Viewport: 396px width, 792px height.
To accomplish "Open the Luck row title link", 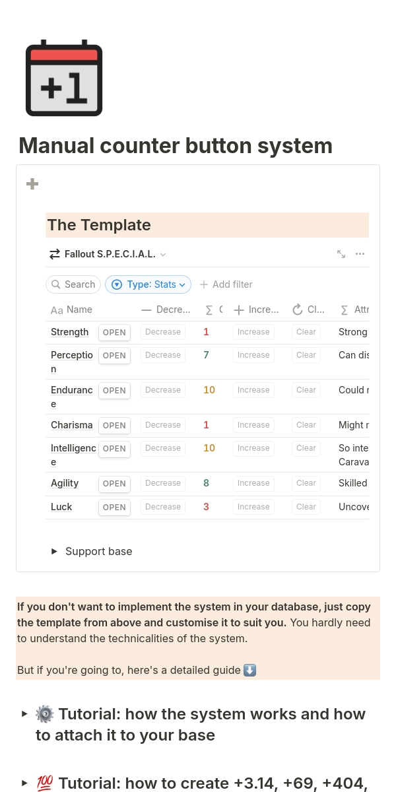I will (x=61, y=507).
